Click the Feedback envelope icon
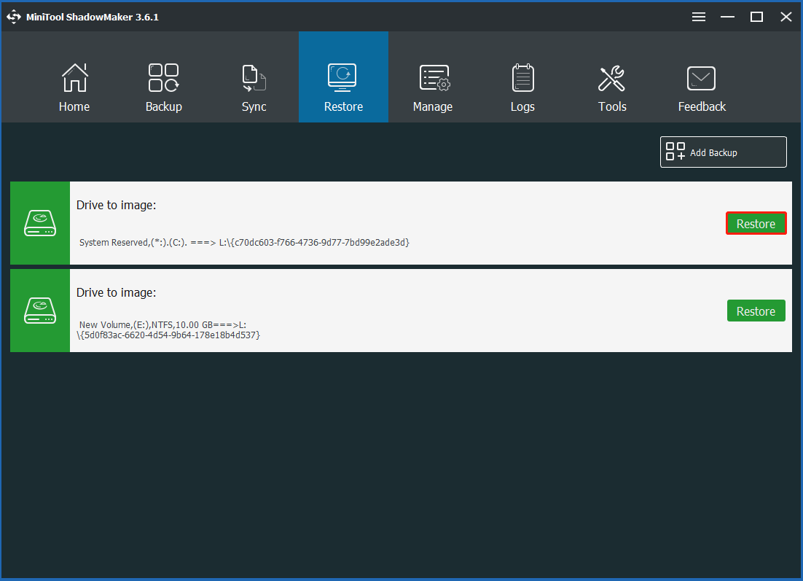The image size is (803, 581). pyautogui.click(x=701, y=79)
